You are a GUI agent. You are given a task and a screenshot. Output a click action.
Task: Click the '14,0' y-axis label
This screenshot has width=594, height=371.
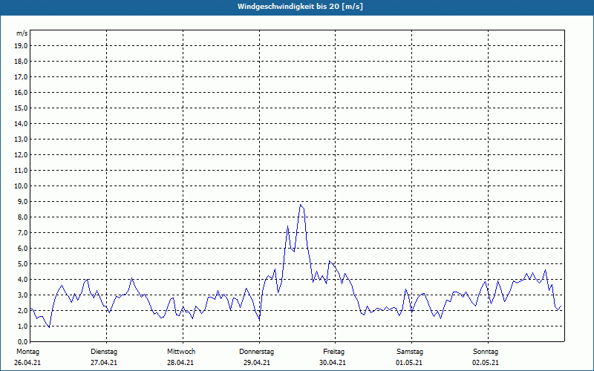pyautogui.click(x=22, y=124)
